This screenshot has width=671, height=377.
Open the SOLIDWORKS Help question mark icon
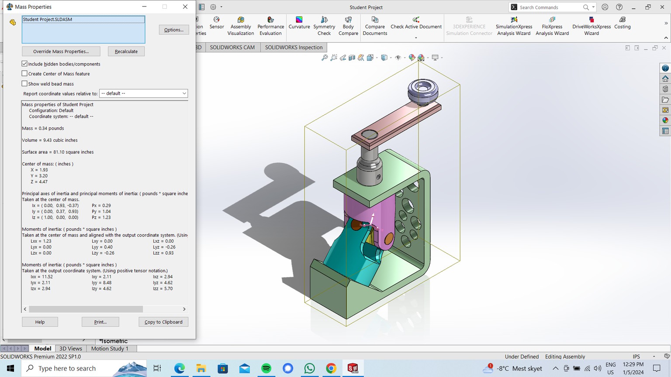tap(619, 7)
